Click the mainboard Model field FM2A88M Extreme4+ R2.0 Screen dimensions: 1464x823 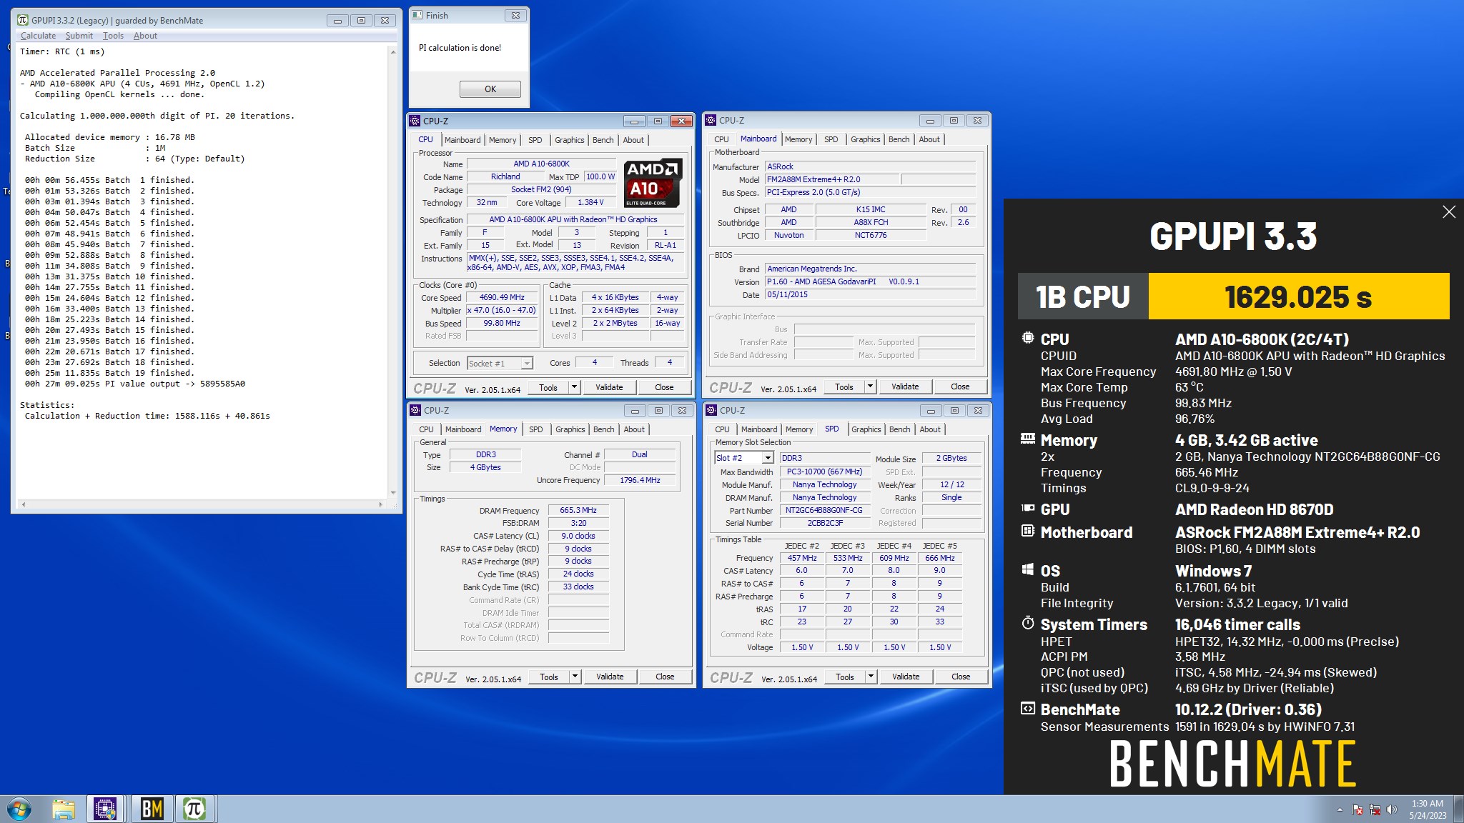[x=831, y=179]
